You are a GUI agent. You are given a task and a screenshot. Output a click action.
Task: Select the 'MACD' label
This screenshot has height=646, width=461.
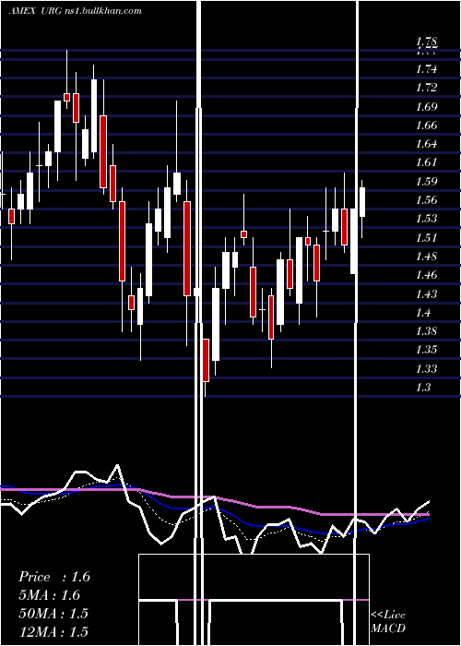388,628
